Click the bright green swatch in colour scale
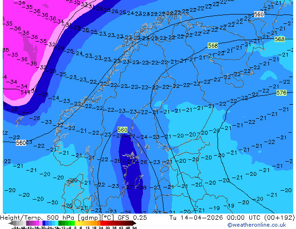The width and height of the screenshot is (296, 229). (73, 223)
